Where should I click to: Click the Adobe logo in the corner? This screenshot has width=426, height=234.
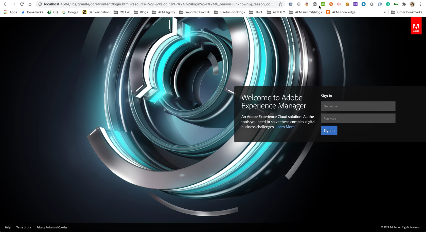[x=416, y=26]
